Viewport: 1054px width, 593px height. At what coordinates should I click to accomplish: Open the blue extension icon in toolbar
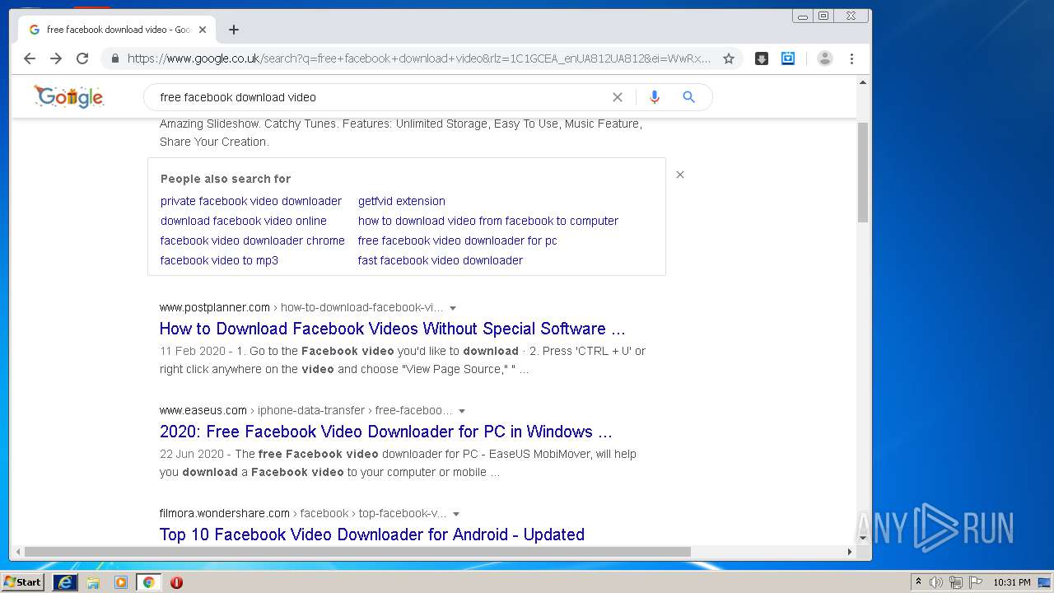point(788,58)
